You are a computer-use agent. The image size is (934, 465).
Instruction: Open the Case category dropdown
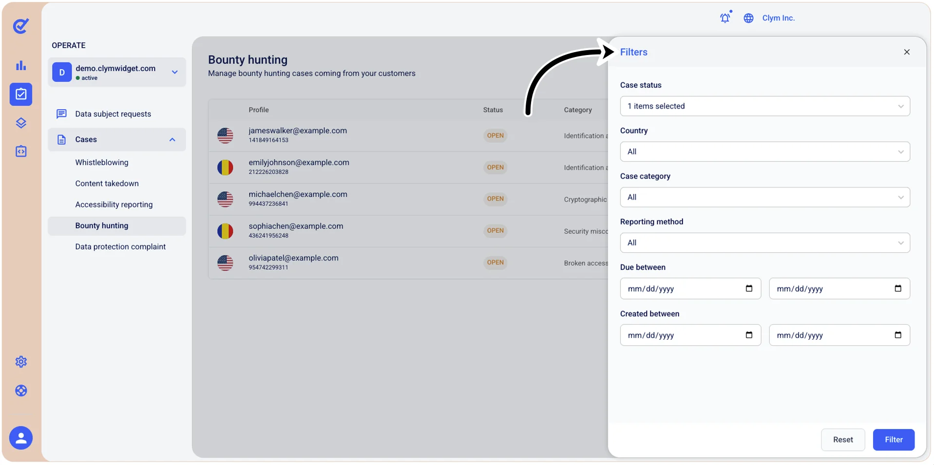pyautogui.click(x=765, y=197)
